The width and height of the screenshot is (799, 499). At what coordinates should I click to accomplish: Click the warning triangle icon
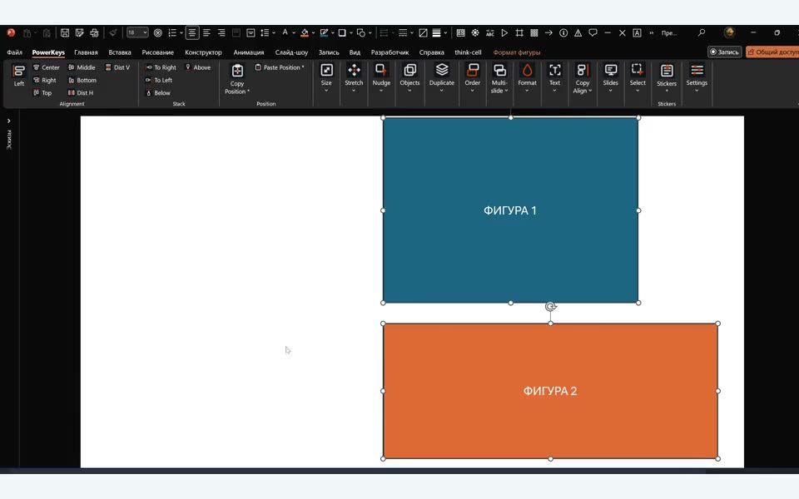click(578, 33)
